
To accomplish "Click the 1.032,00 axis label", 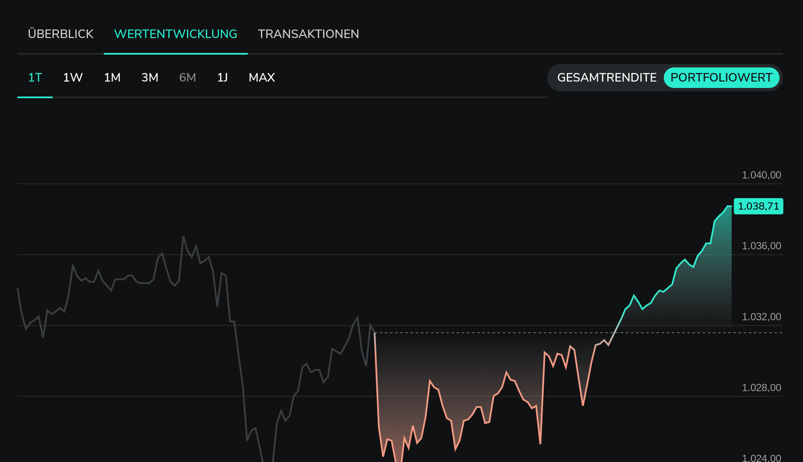I will pos(761,317).
